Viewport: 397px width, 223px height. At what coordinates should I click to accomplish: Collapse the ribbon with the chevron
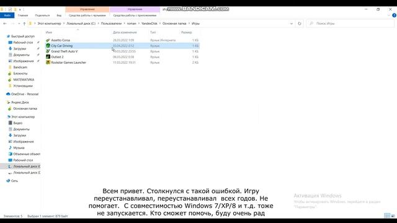[x=389, y=15]
